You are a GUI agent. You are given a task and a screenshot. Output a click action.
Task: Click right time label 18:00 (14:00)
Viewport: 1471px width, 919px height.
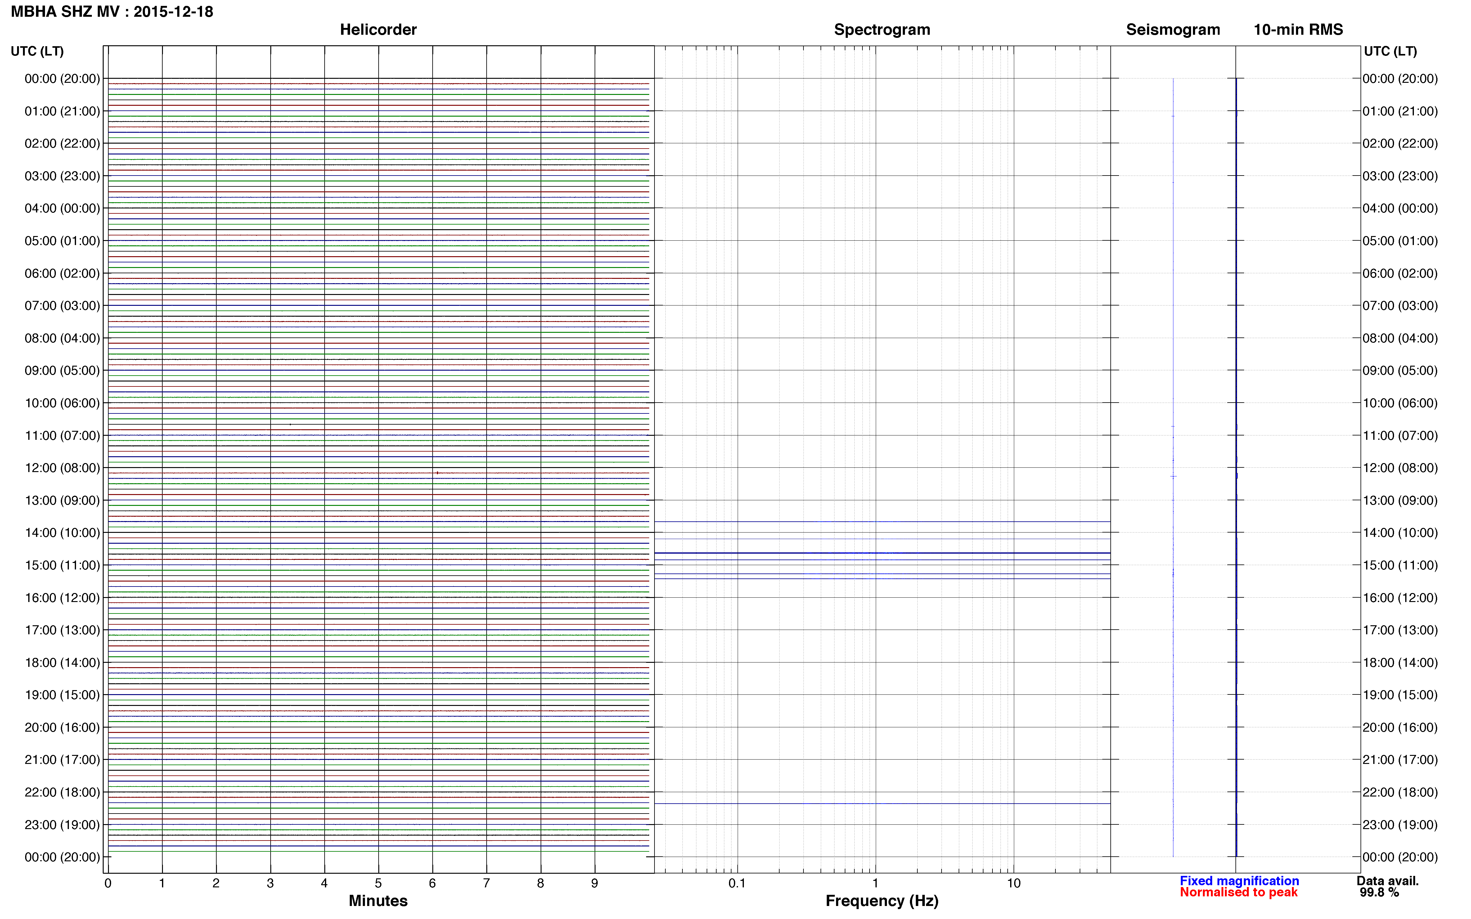(1400, 662)
